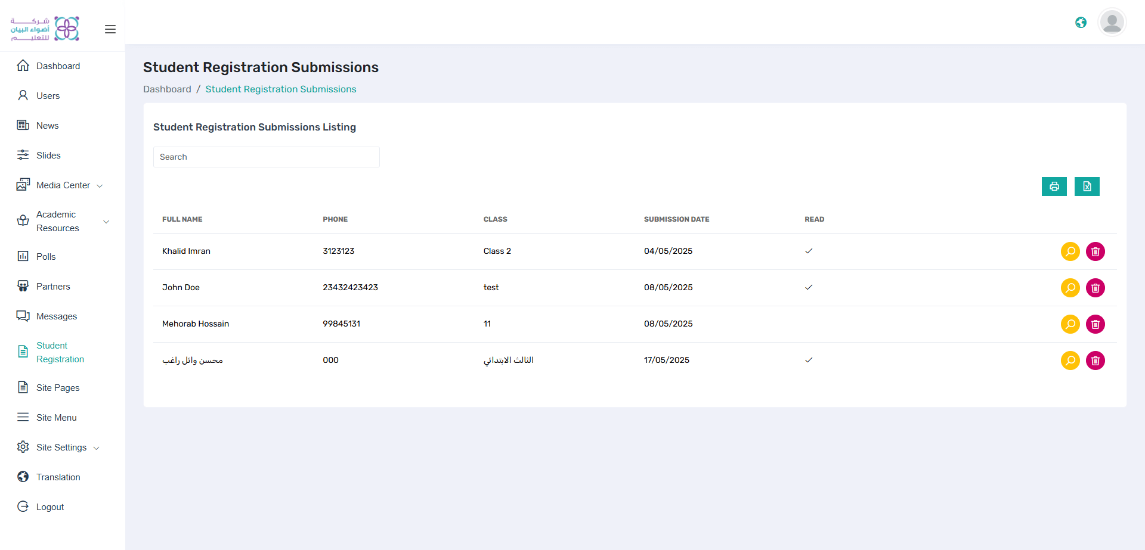
Task: Click phone number 99845131
Action: 341,324
